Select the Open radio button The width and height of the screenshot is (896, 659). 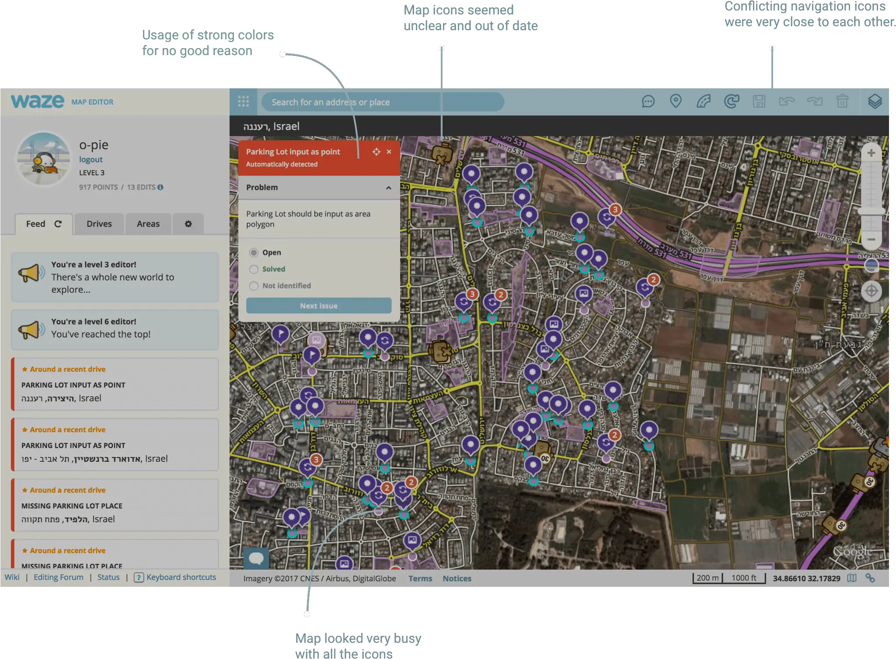tap(253, 252)
